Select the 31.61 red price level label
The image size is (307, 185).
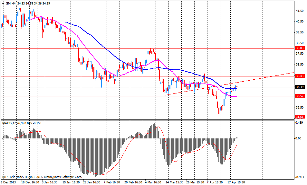click(300, 117)
